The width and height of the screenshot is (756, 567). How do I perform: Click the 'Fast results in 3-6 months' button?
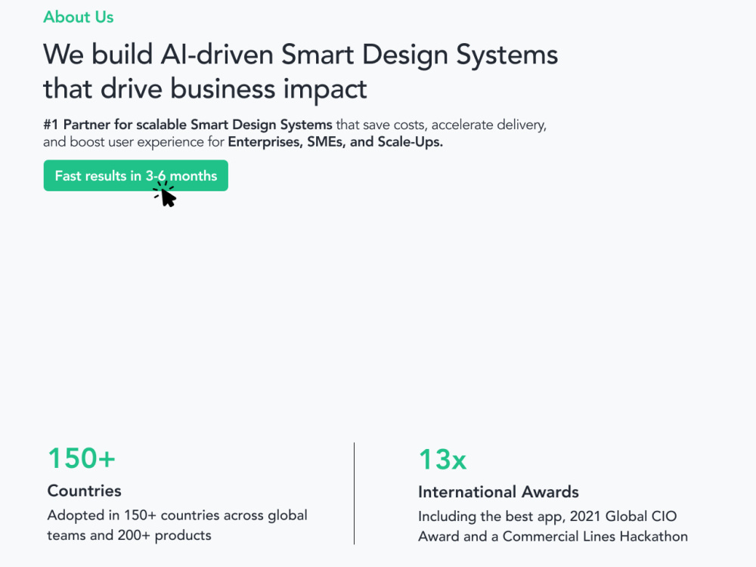pos(135,175)
